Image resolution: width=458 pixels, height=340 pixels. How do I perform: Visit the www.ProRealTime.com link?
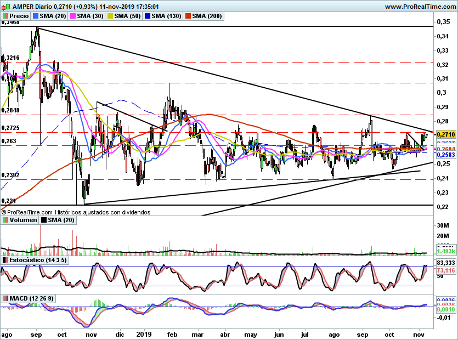pos(420,7)
